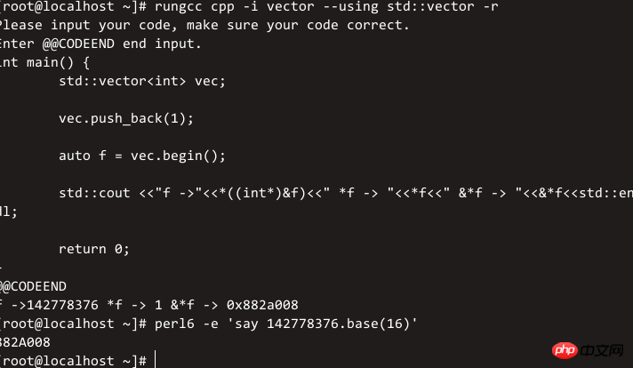Screen dimensions: 633x368
Task: Click the 142778376 value in program output
Action: pos(62,305)
